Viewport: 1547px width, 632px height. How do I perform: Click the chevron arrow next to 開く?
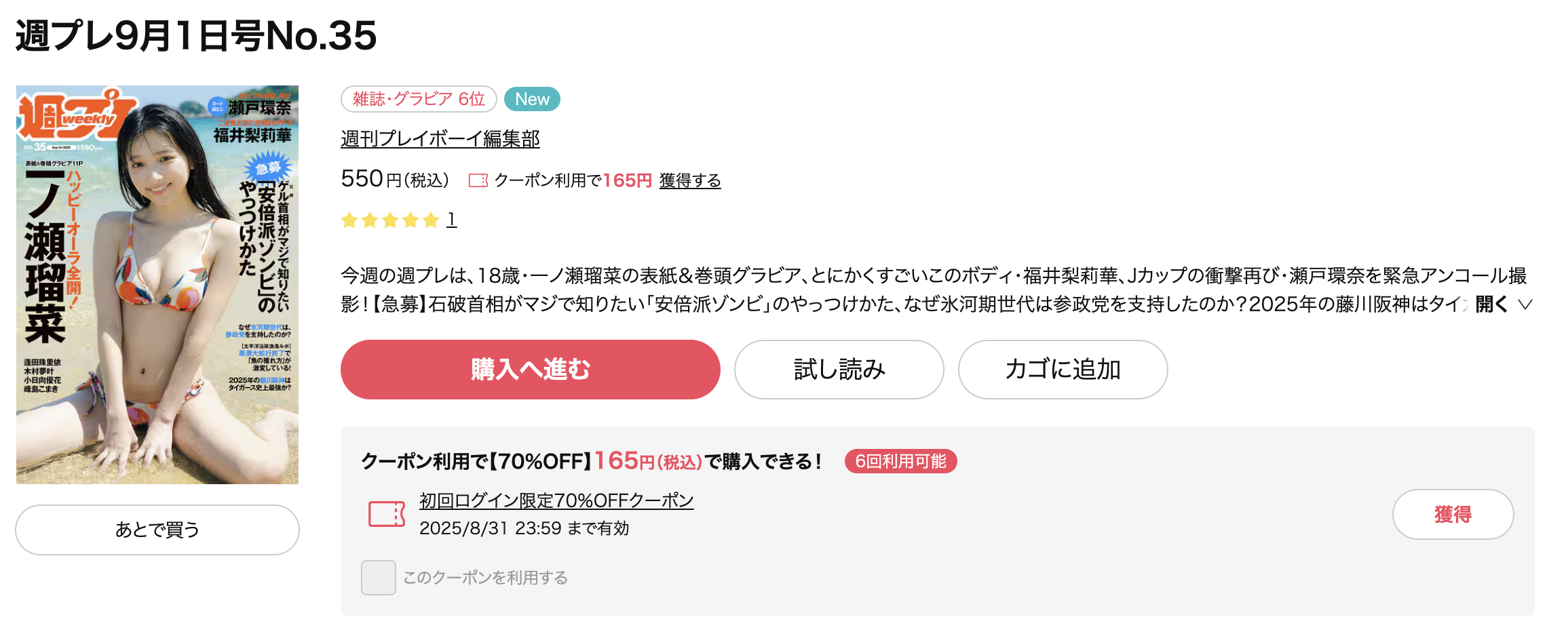pos(1525,304)
